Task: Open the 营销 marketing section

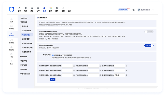Action: (x=51, y=9)
